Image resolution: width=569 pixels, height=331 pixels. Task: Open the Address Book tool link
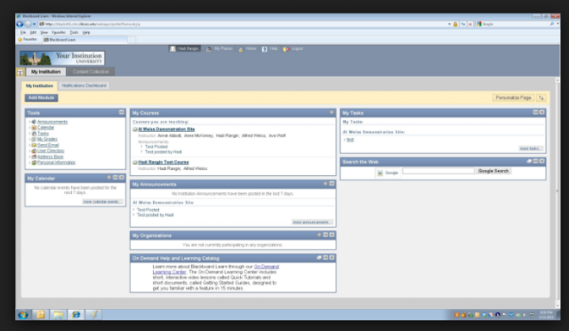[x=50, y=157]
